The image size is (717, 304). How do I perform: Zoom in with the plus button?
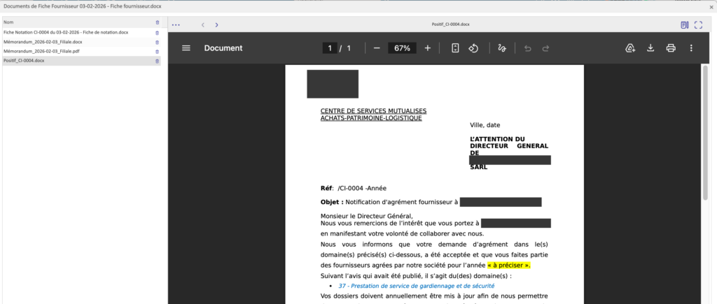tap(428, 48)
